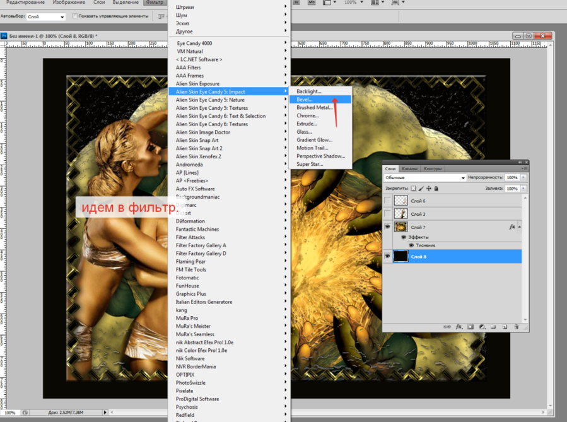Viewport: 567px width, 422px height.
Task: Open the MuRa's Meister filter submenu
Action: coord(228,326)
